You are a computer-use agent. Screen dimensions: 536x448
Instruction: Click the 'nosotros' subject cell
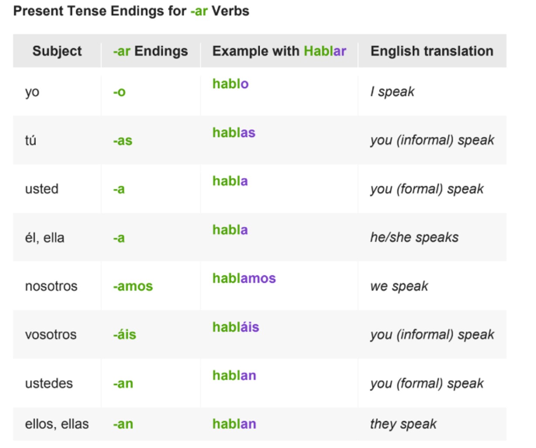click(x=51, y=286)
